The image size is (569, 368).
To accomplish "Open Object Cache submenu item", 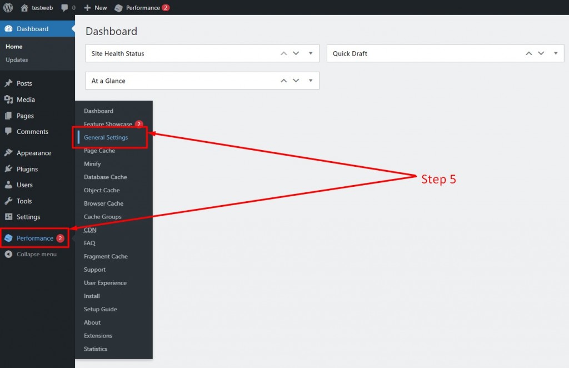I will tap(102, 190).
